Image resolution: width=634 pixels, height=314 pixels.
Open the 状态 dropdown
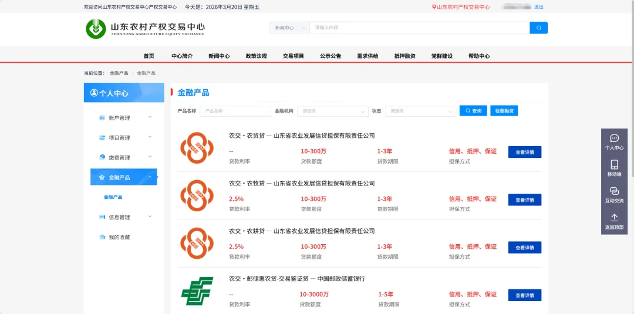pos(420,111)
